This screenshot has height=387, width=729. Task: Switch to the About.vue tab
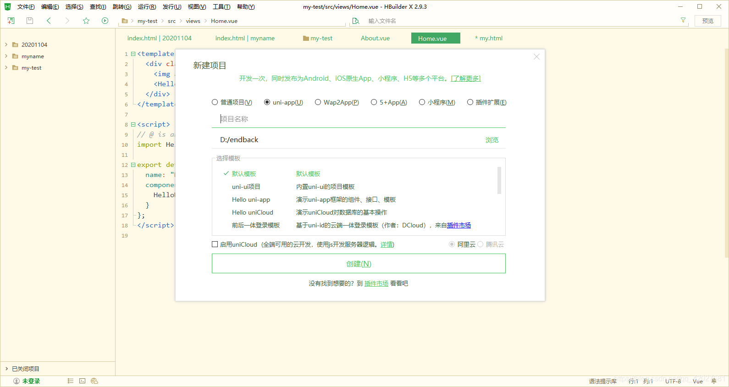click(375, 38)
